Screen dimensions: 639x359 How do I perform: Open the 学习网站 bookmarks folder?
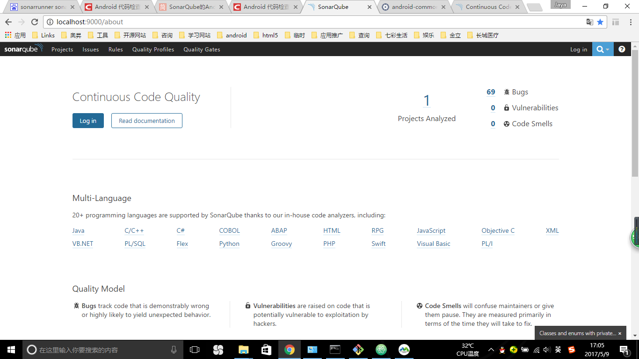195,35
